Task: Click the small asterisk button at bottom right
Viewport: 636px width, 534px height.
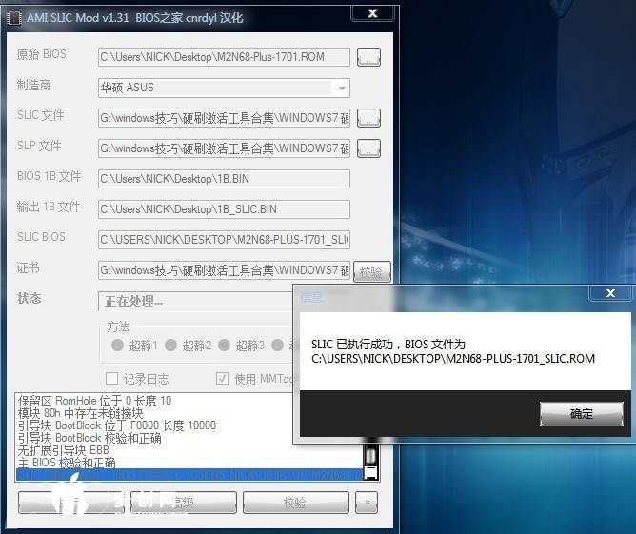Action: [368, 502]
